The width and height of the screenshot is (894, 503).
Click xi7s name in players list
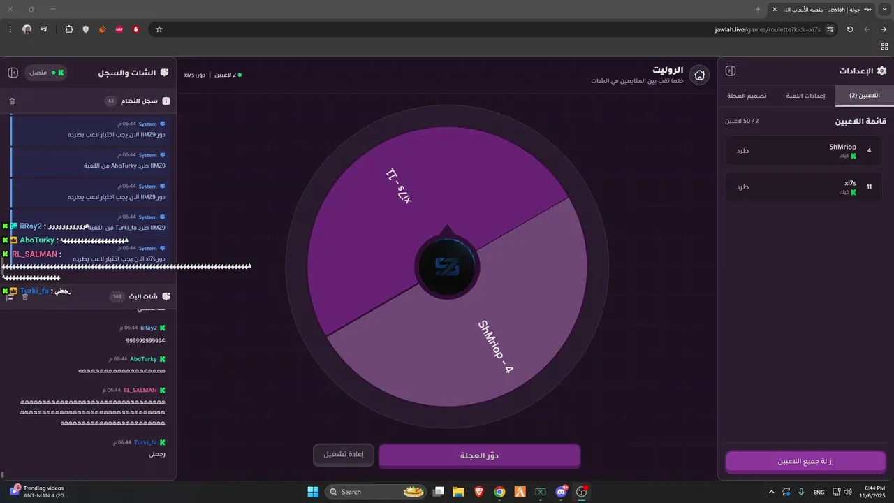[x=850, y=183]
